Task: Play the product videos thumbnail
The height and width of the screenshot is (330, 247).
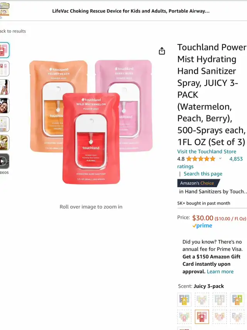Action: tap(4, 161)
